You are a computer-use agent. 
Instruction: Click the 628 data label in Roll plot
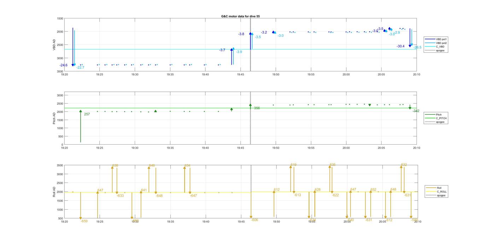[318, 190]
